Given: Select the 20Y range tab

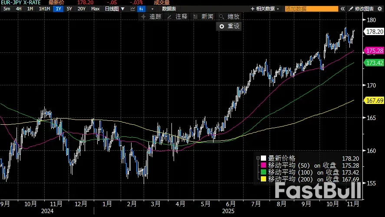Looking at the screenshot, I should (81, 9).
